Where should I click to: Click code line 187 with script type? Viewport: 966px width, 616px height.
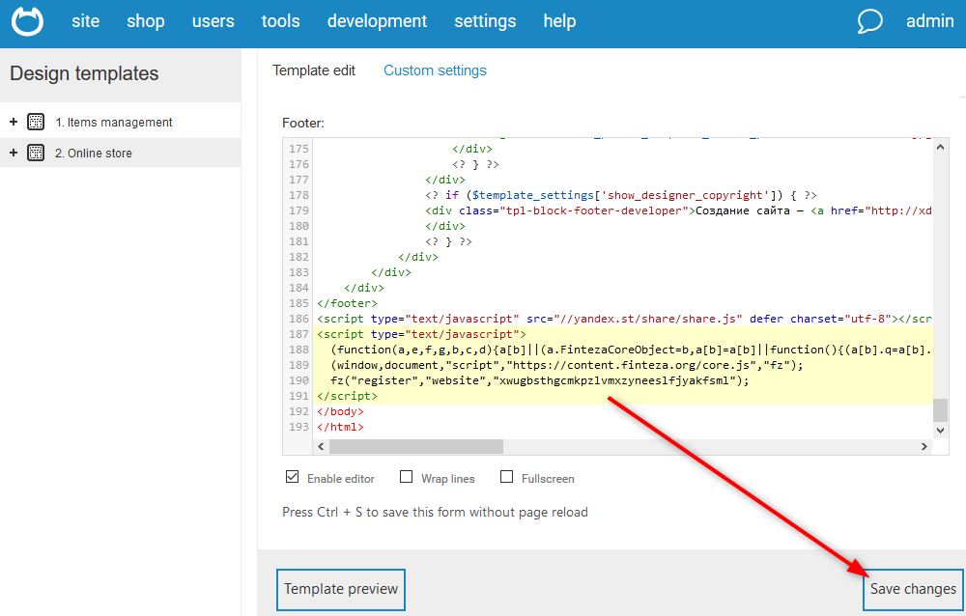tap(422, 334)
